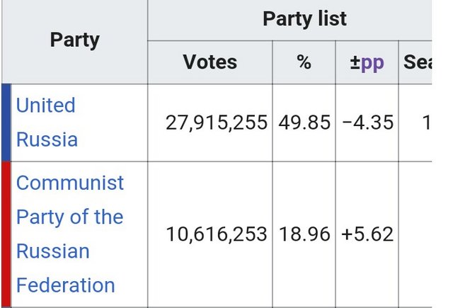Click the partially visible Seats column header
Image resolution: width=453 pixels, height=308 pixels.
pyautogui.click(x=415, y=62)
